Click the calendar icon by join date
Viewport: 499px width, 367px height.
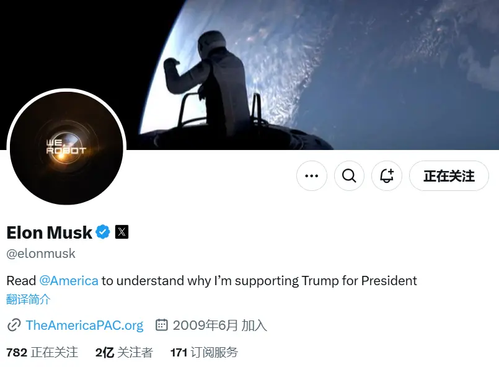tap(161, 325)
